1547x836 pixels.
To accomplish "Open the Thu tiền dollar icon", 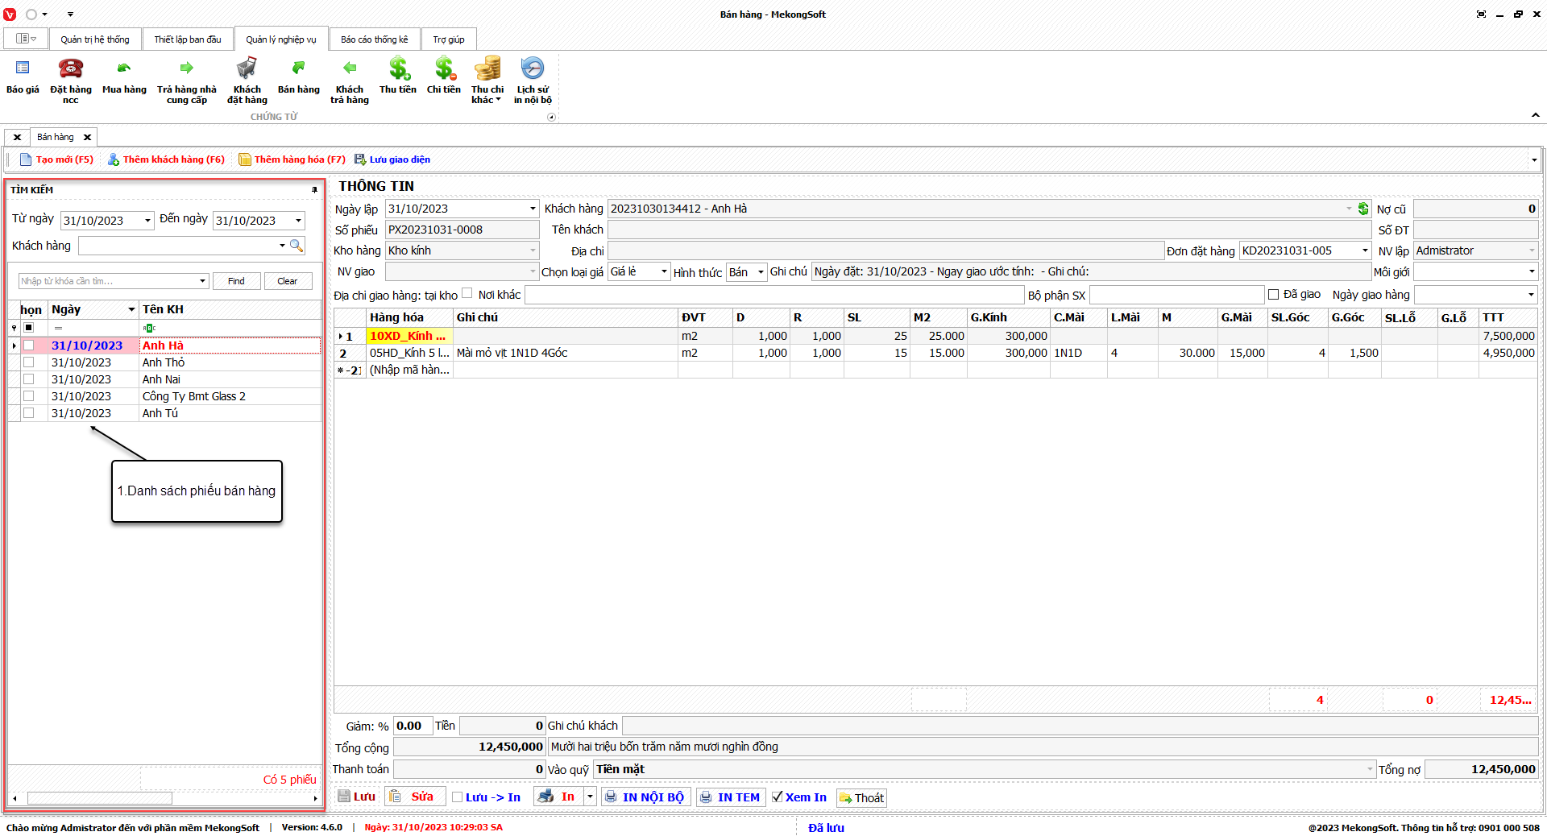I will tap(398, 69).
